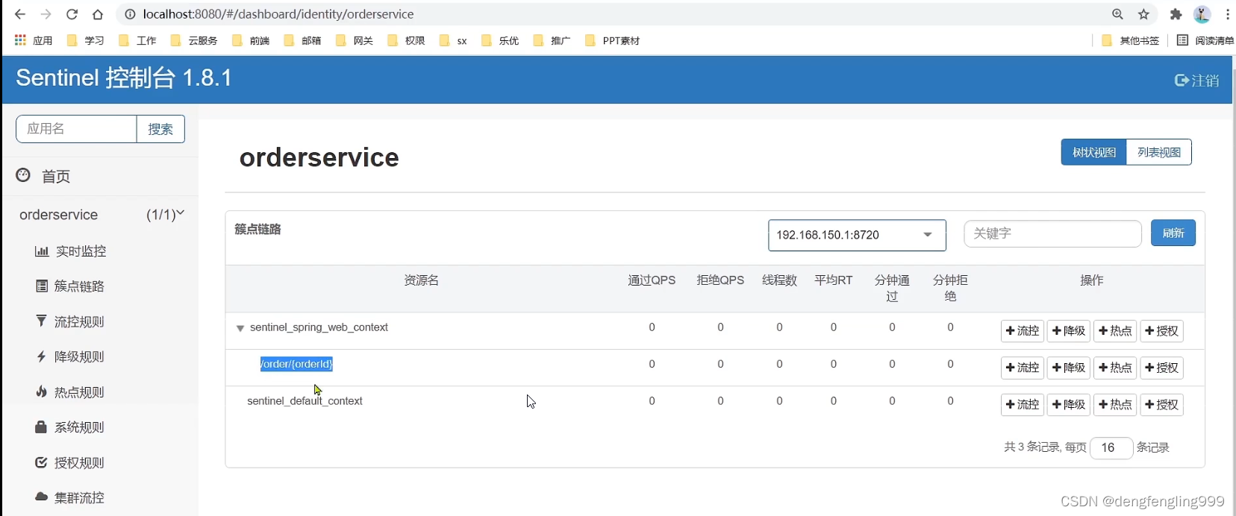Screen dimensions: 1236x516
Task: Open the 192.168.150.1:8720 machine dropdown
Action: pyautogui.click(x=856, y=235)
